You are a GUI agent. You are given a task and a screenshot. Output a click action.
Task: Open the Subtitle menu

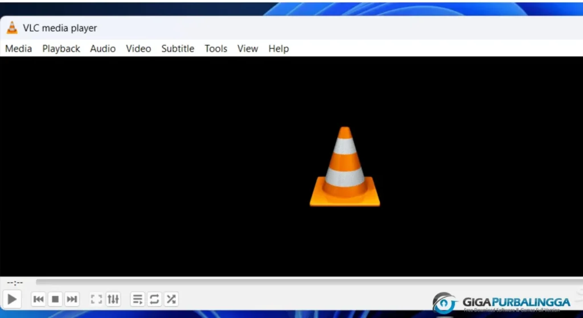coord(178,49)
